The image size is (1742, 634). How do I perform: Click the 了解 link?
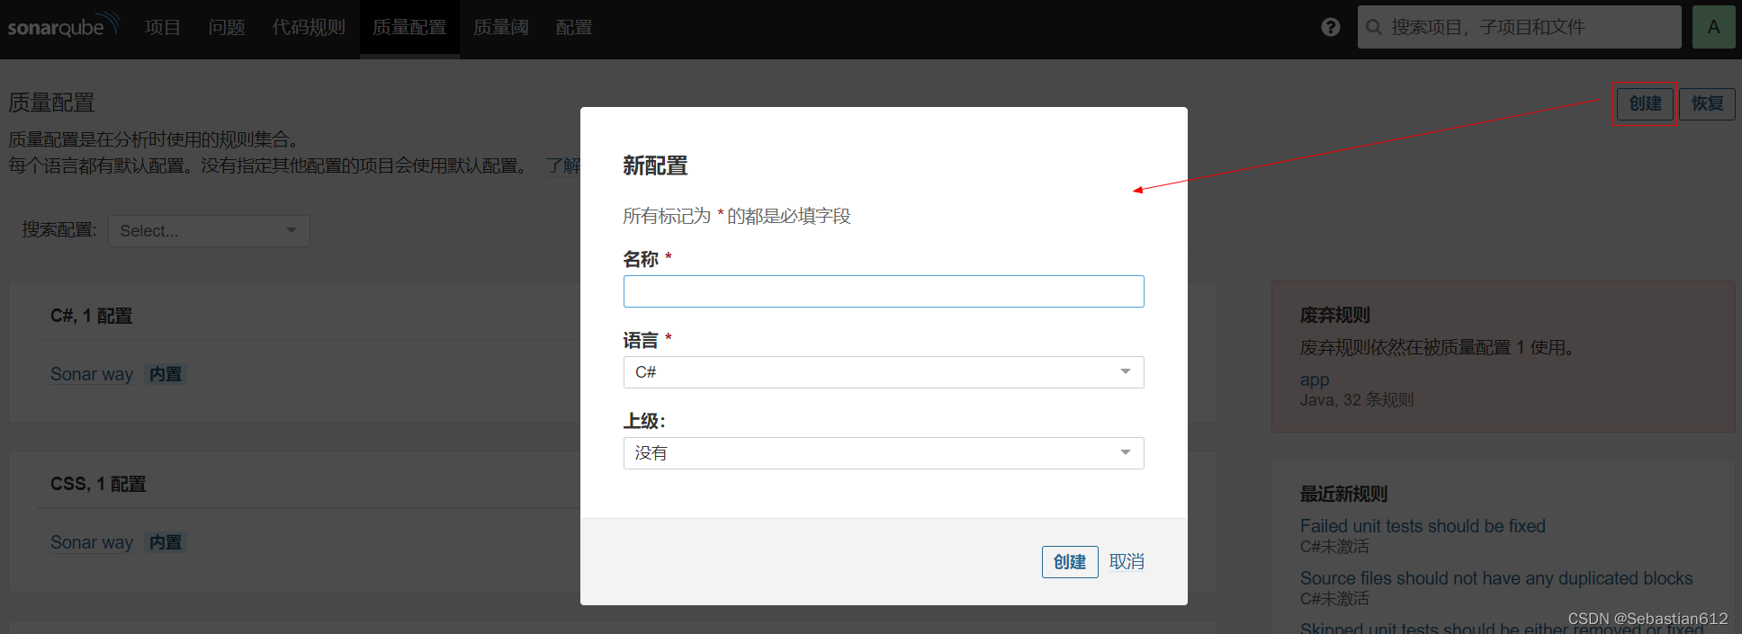click(563, 165)
